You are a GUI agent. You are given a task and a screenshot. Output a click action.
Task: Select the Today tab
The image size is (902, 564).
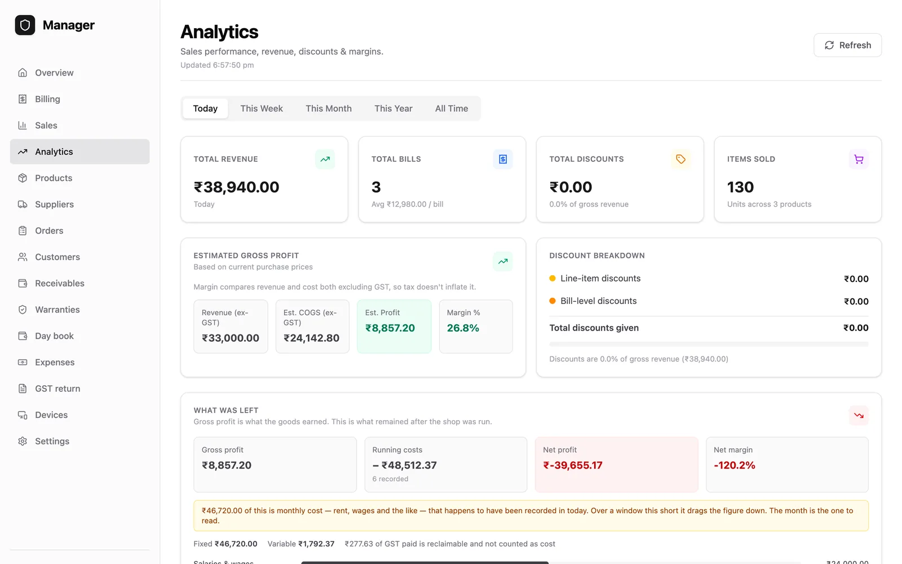[x=205, y=108]
